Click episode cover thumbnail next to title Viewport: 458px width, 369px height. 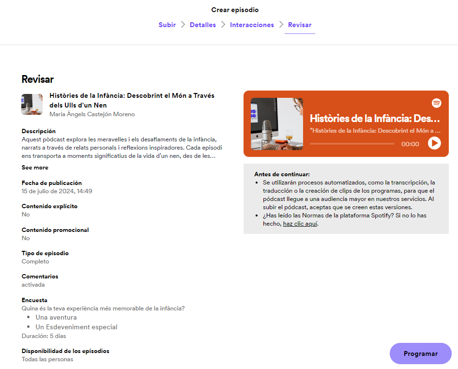point(32,104)
